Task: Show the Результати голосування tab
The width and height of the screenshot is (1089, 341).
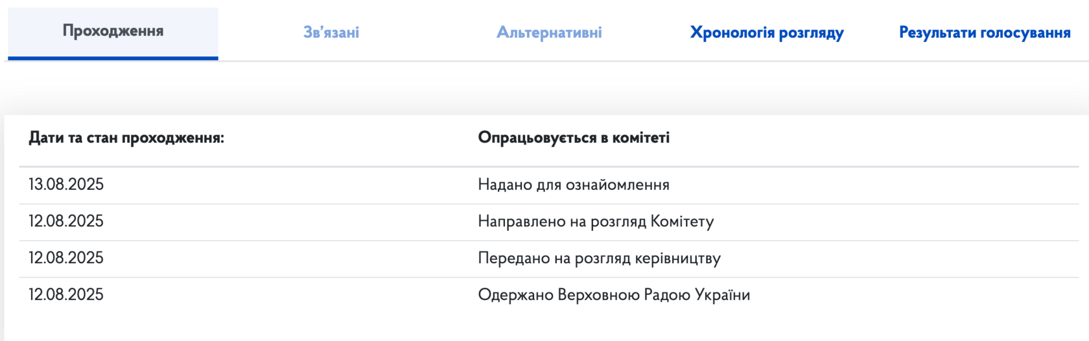Action: coord(985,32)
